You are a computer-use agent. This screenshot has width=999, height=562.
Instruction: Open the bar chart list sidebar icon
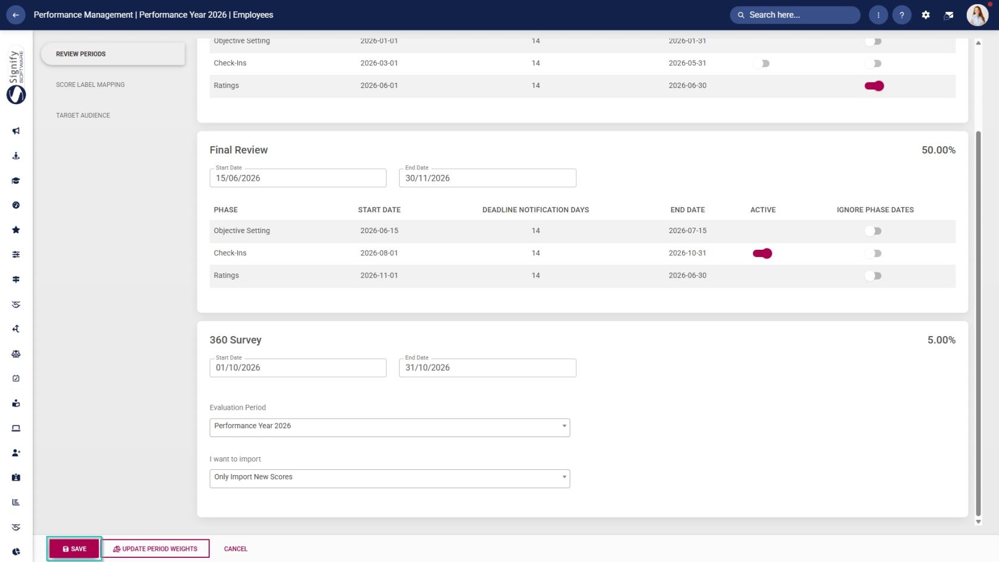pos(16,502)
